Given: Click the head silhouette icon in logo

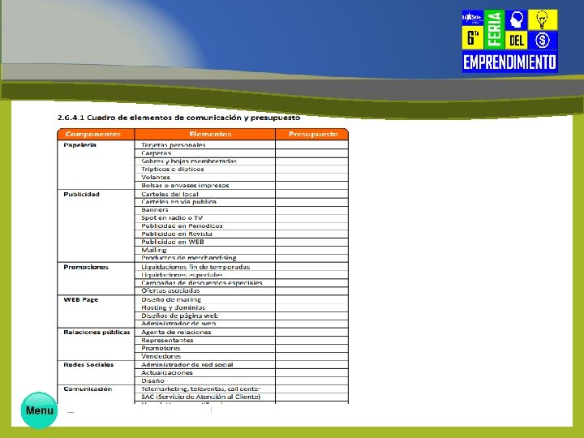Looking at the screenshot, I should [x=516, y=19].
